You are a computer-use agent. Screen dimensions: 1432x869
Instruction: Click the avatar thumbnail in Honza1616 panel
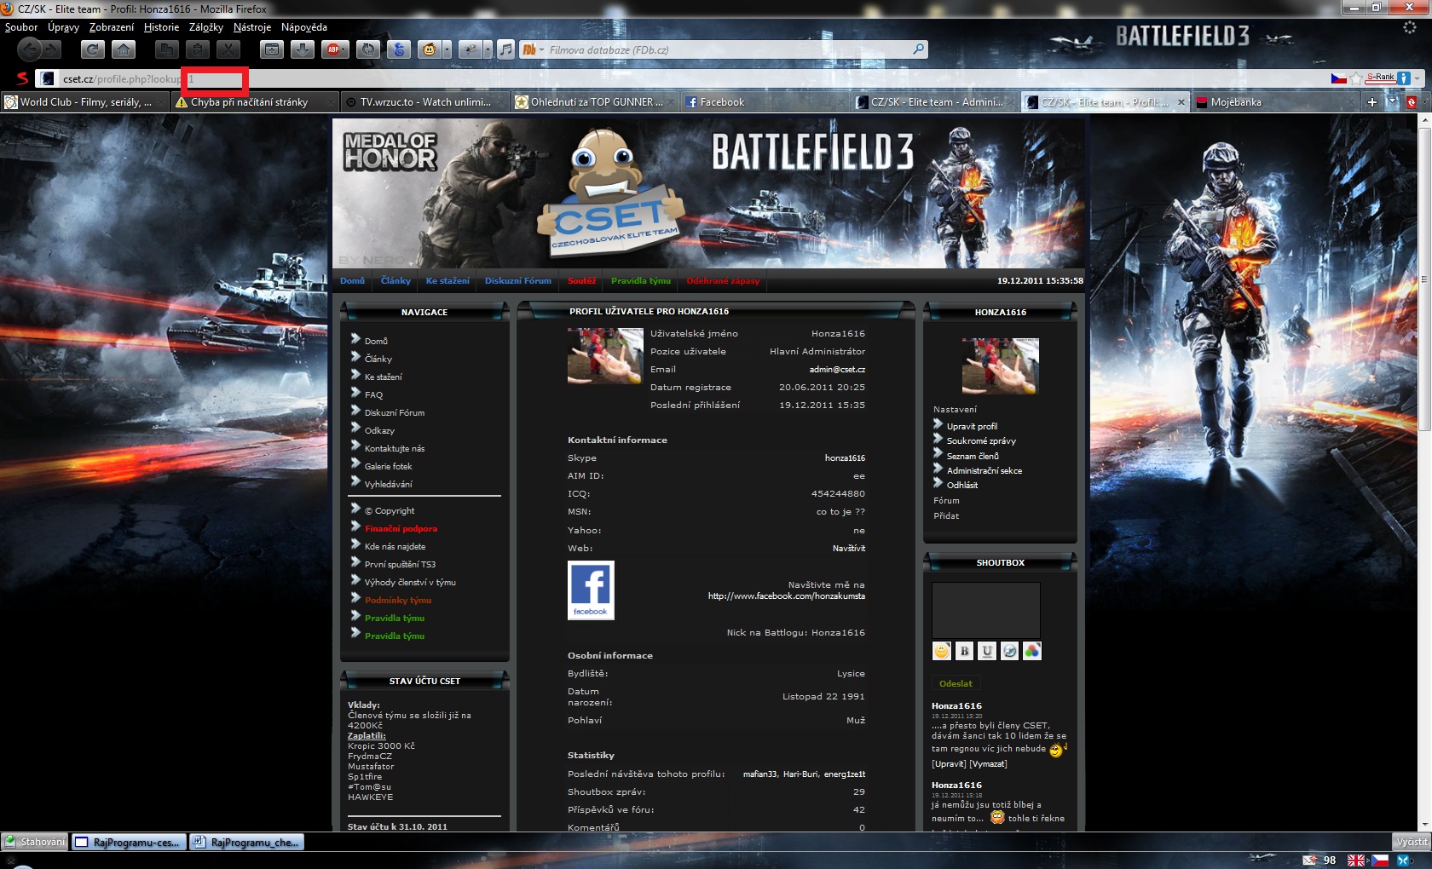coord(1000,365)
